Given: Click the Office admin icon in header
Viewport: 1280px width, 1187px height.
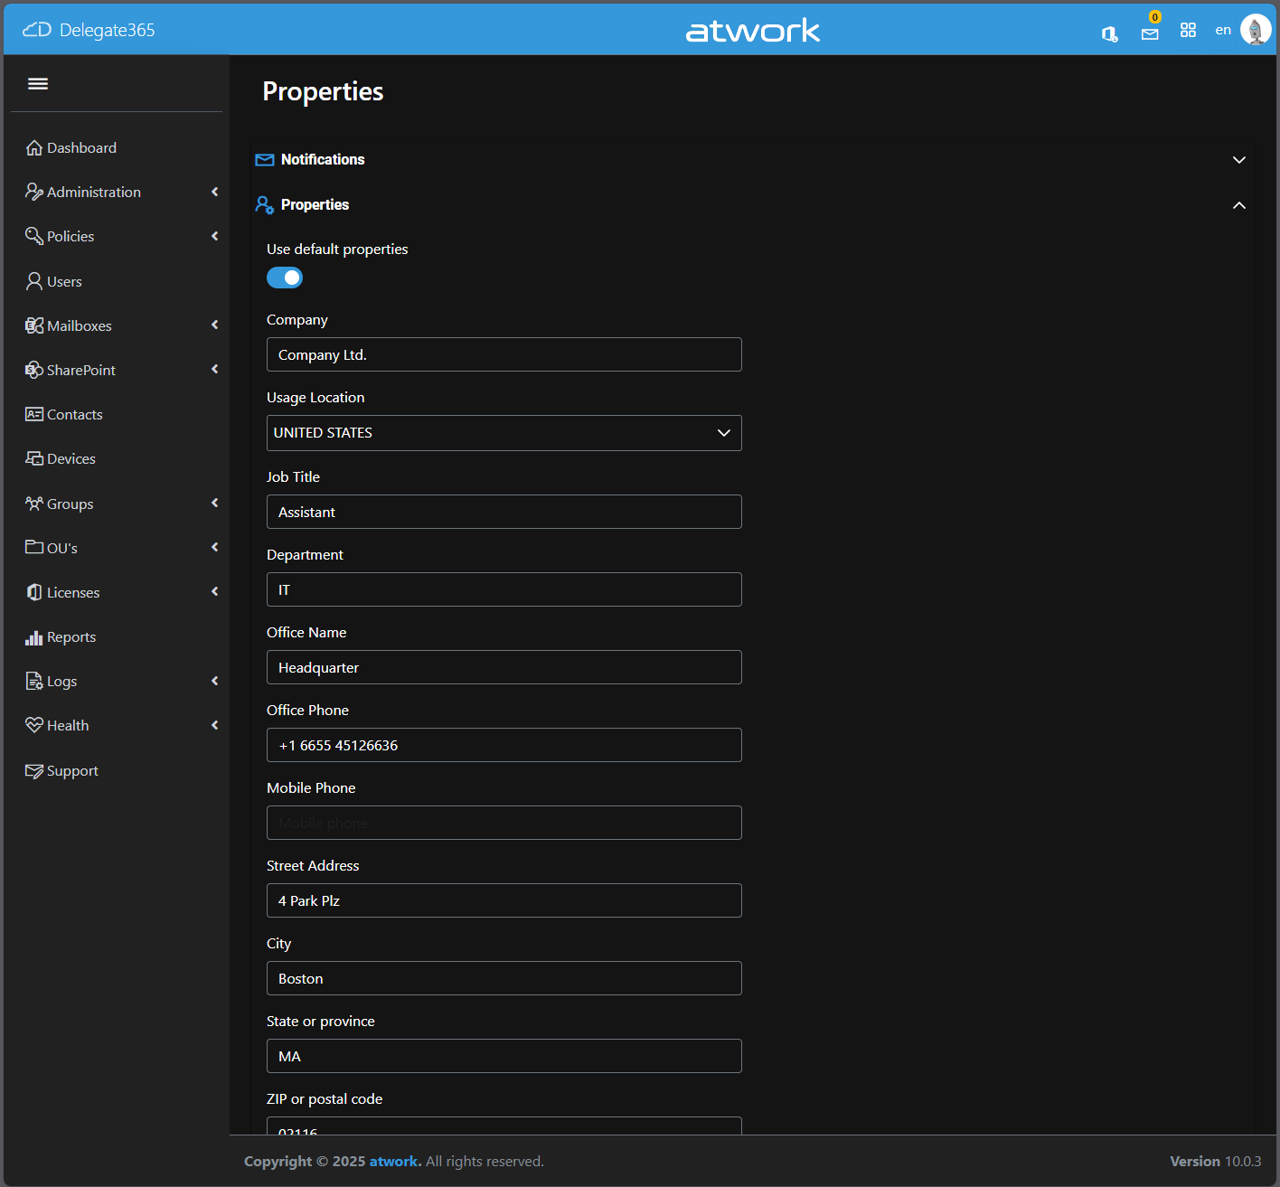Looking at the screenshot, I should pos(1109,33).
